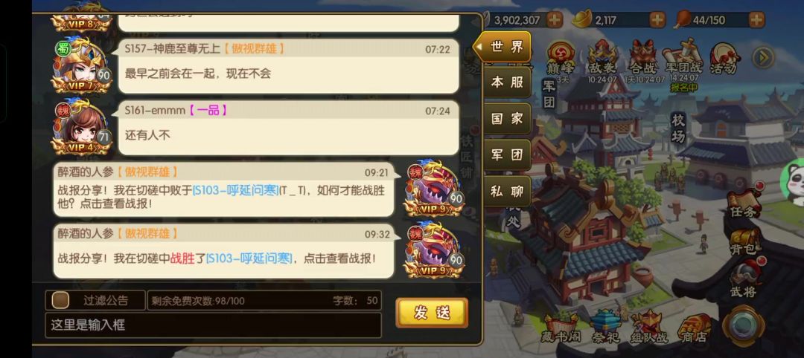The image size is (804, 358).
Task: Focus the chat message input field
Action: tap(214, 325)
